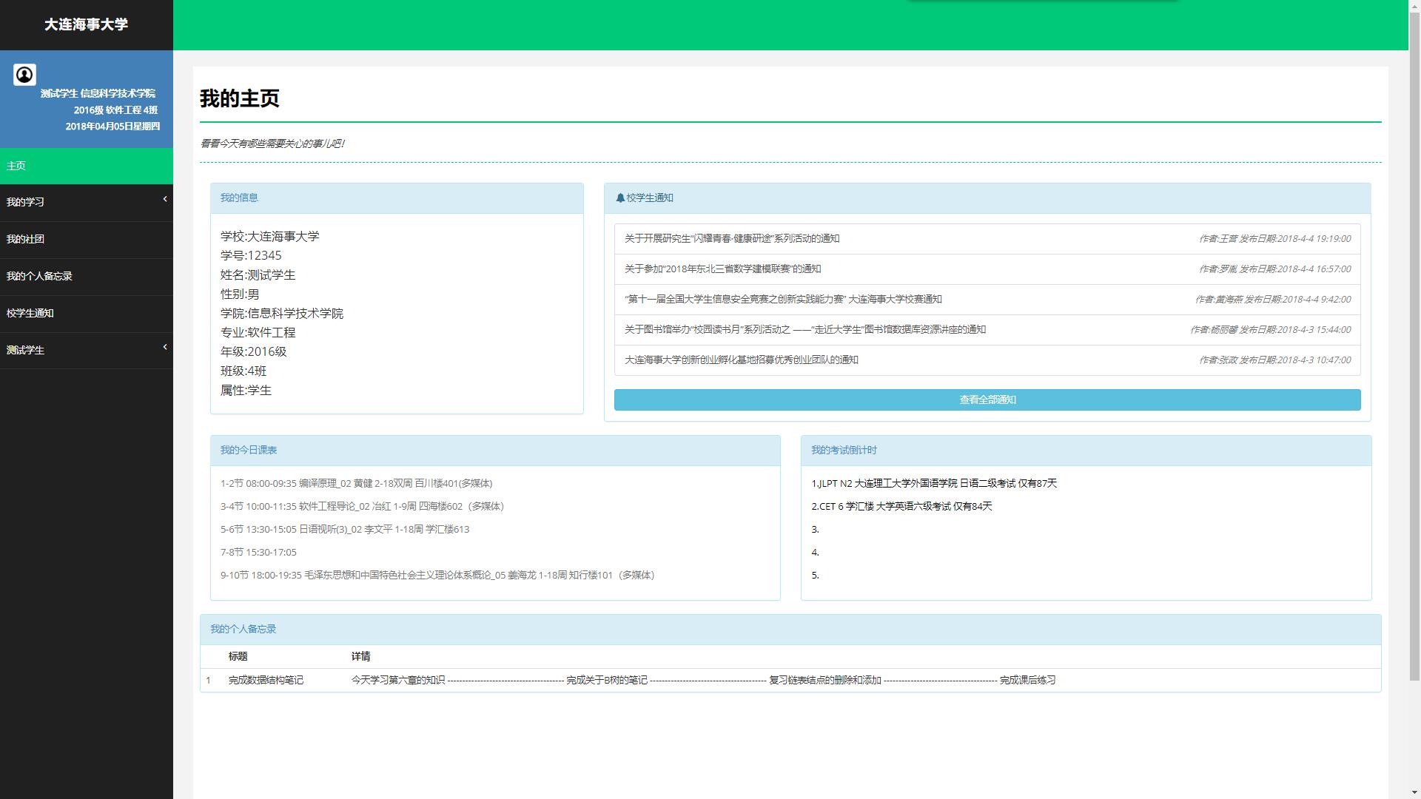Click the bell icon beside 校学生通知
Image resolution: width=1421 pixels, height=799 pixels.
pyautogui.click(x=620, y=198)
